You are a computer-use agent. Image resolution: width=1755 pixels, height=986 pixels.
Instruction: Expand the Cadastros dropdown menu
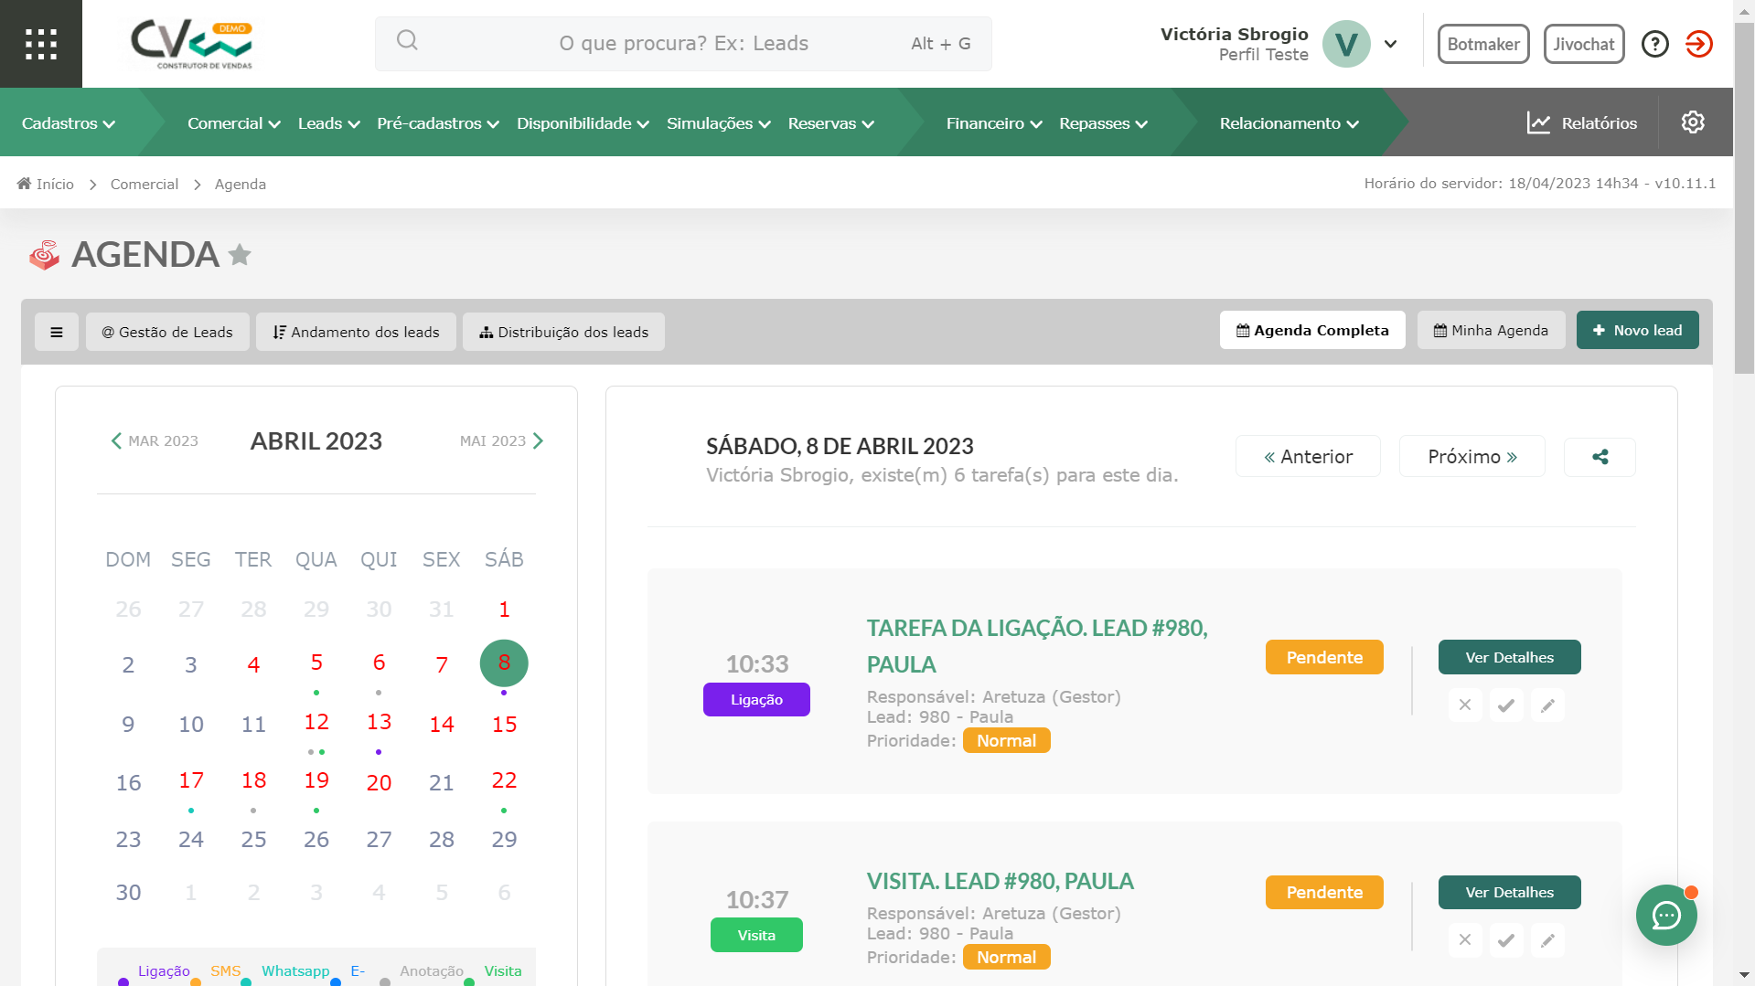click(x=69, y=123)
